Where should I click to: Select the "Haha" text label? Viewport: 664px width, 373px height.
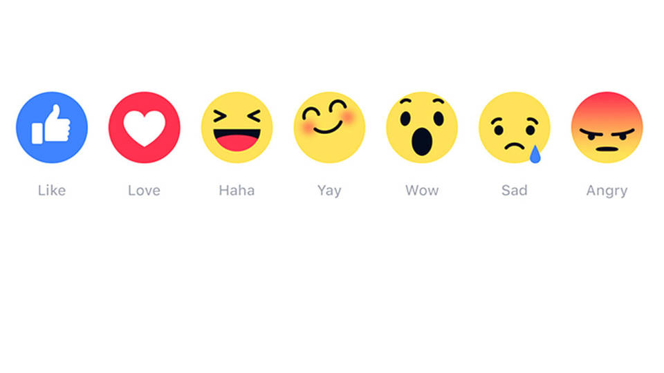pos(237,191)
